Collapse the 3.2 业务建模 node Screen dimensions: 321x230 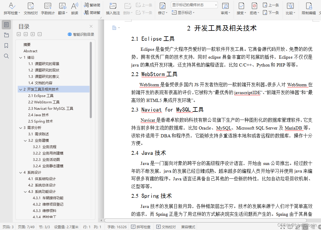coord(25,141)
